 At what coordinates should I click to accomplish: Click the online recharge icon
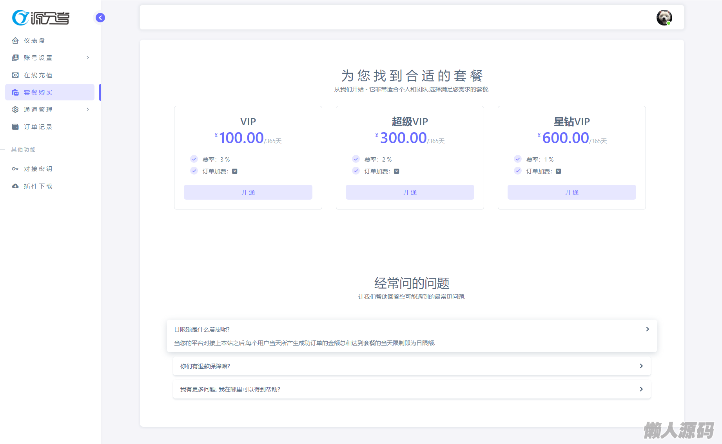pyautogui.click(x=15, y=75)
